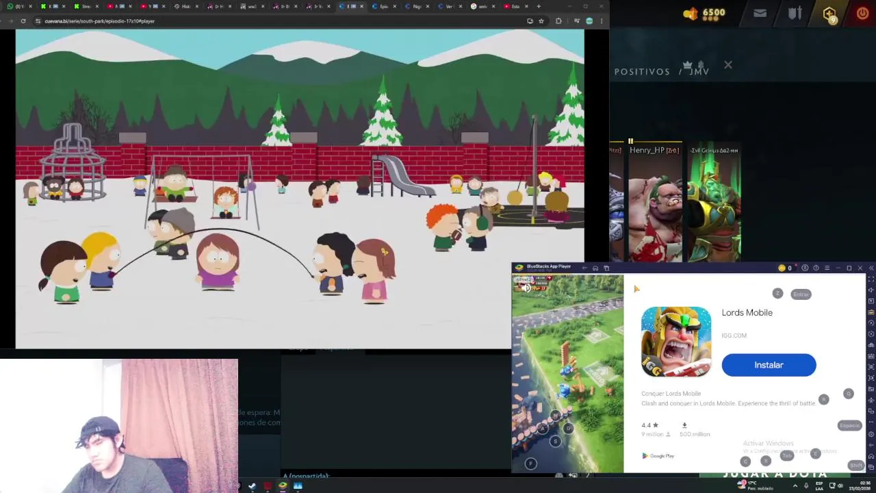876x493 pixels.
Task: Open the BlueStacks sidebar settings gear
Action: tap(871, 434)
